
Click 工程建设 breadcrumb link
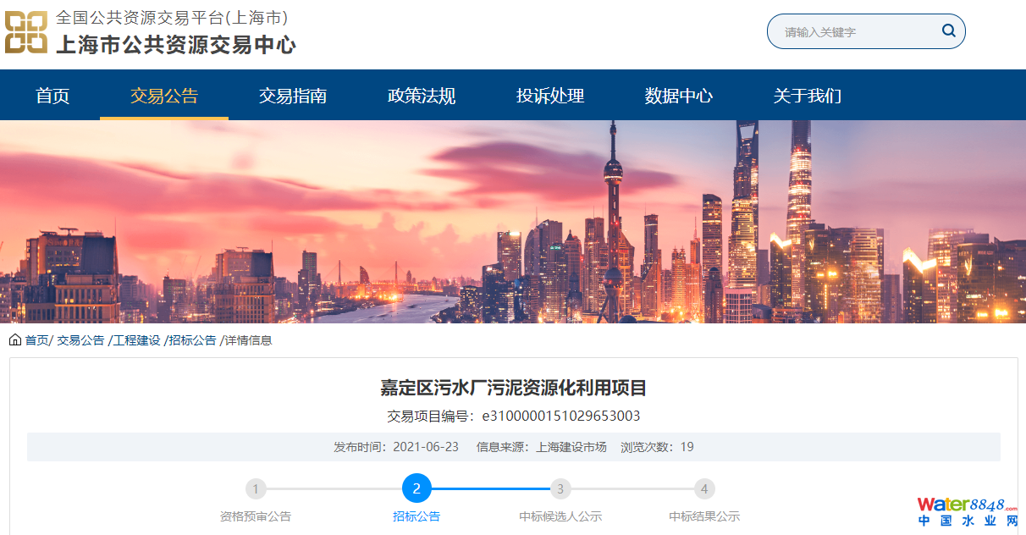[137, 340]
